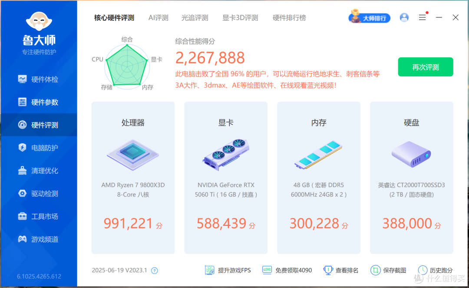Click the 历史跑分 clock icon
Viewport: 469px width, 288px height.
tap(423, 270)
